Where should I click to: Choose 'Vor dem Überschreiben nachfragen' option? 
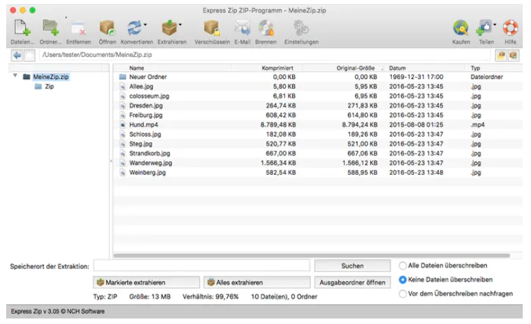pyautogui.click(x=403, y=294)
